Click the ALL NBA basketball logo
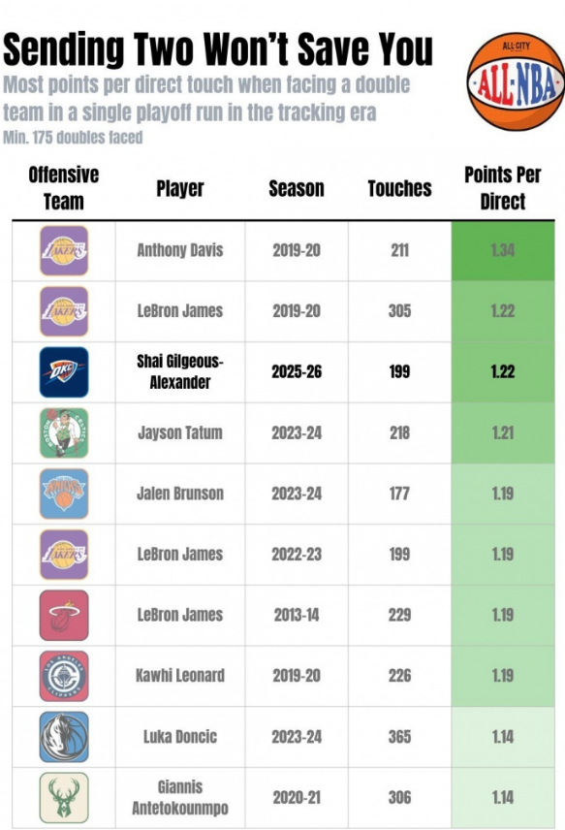Screen dimensions: 565x830 pyautogui.click(x=516, y=81)
